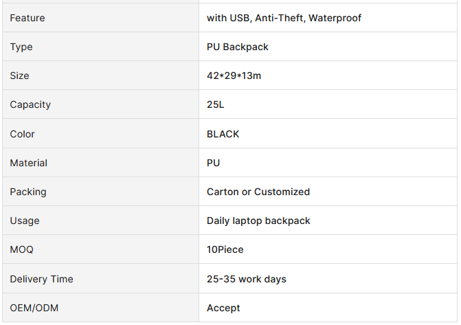Click the 10Piece MOQ value

pyautogui.click(x=225, y=249)
